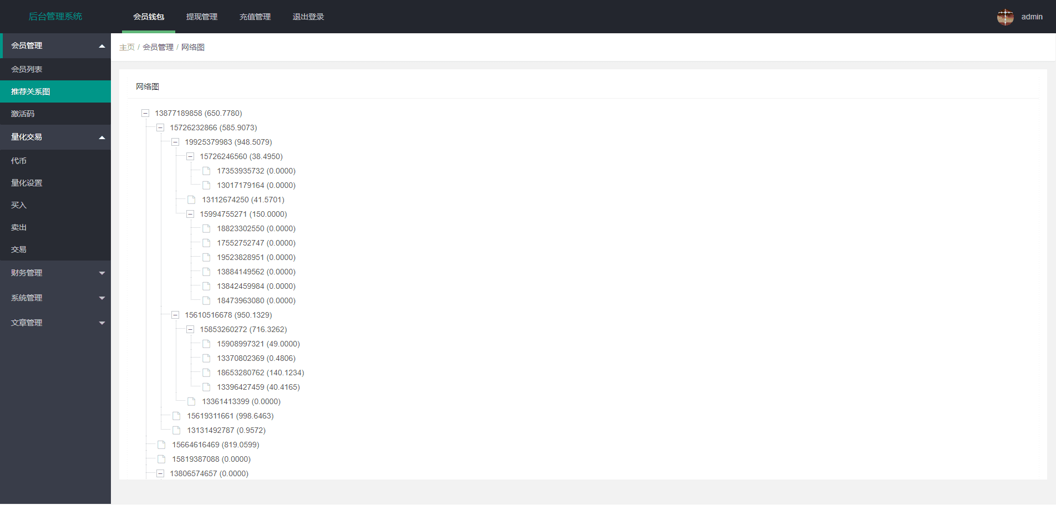Click file icon beside 15664616469
1056x505 pixels.
[161, 445]
